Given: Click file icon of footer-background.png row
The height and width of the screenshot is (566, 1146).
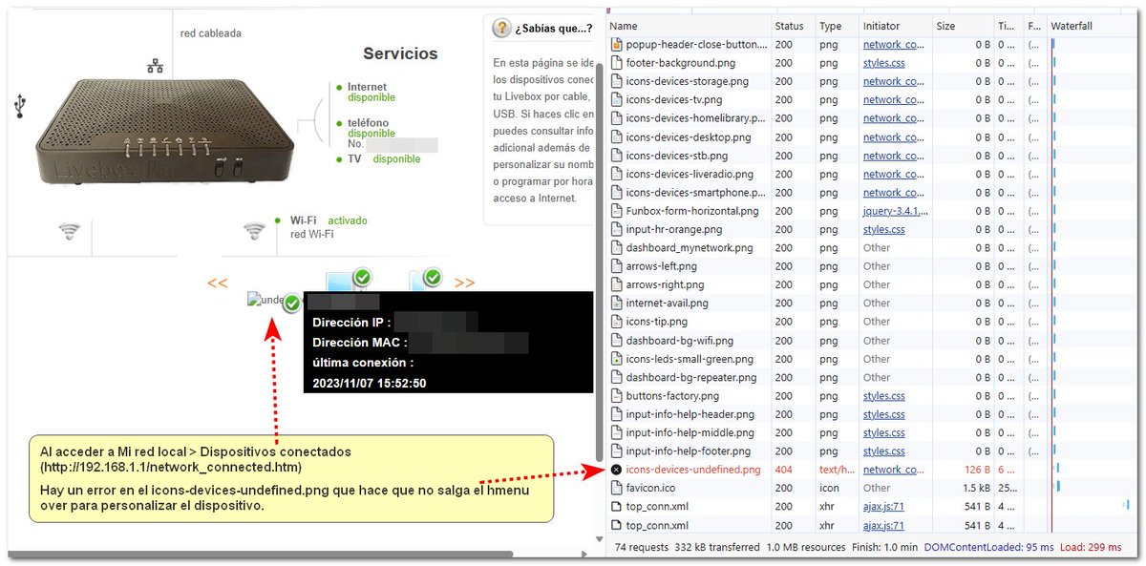Looking at the screenshot, I should [x=616, y=63].
